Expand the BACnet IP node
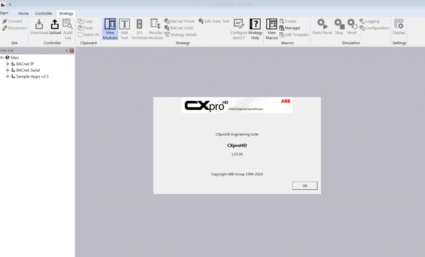Image resolution: width=425 pixels, height=257 pixels. 7,64
